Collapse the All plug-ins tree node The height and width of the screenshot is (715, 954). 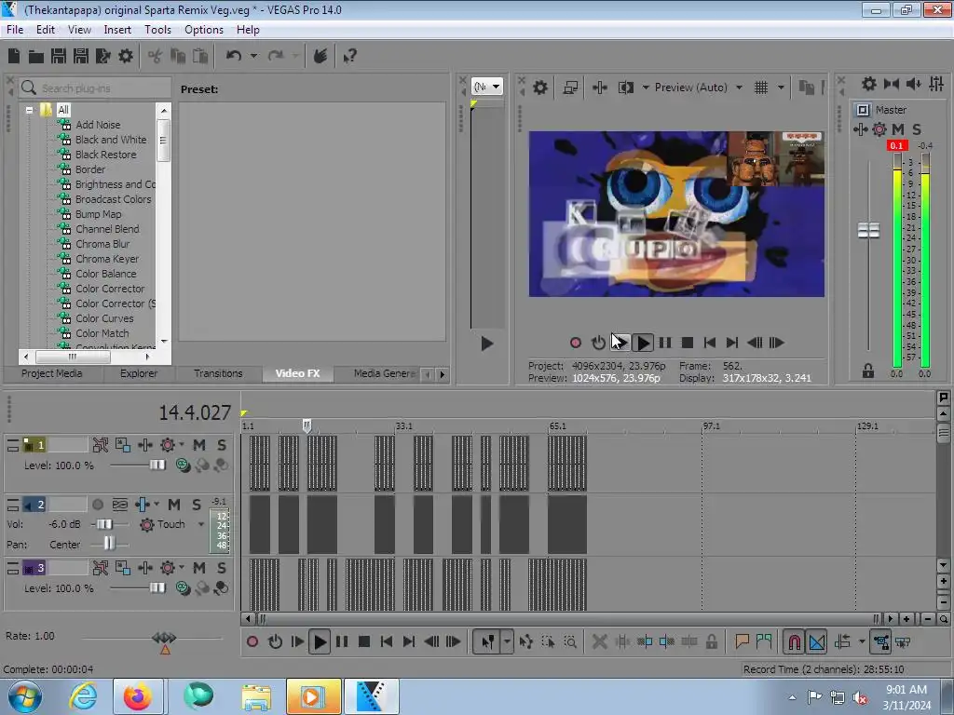click(29, 110)
